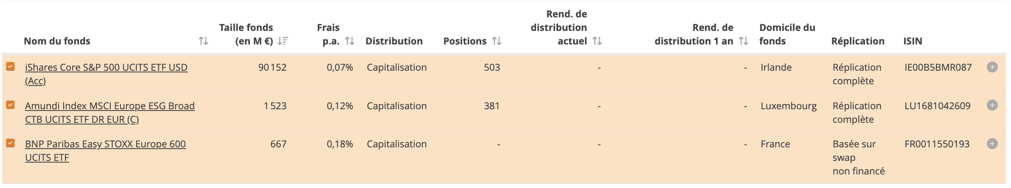Sort by Positions arrows icon

(x=497, y=41)
